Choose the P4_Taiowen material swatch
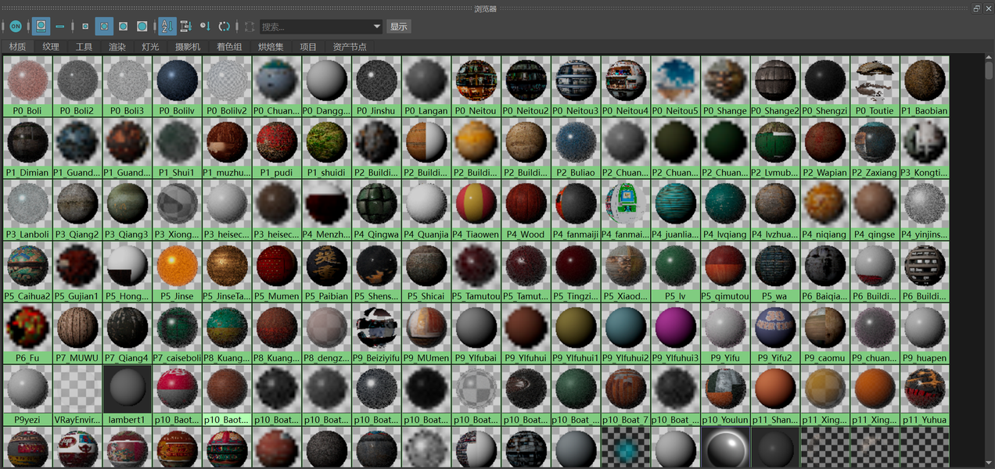Image resolution: width=995 pixels, height=469 pixels. click(476, 209)
